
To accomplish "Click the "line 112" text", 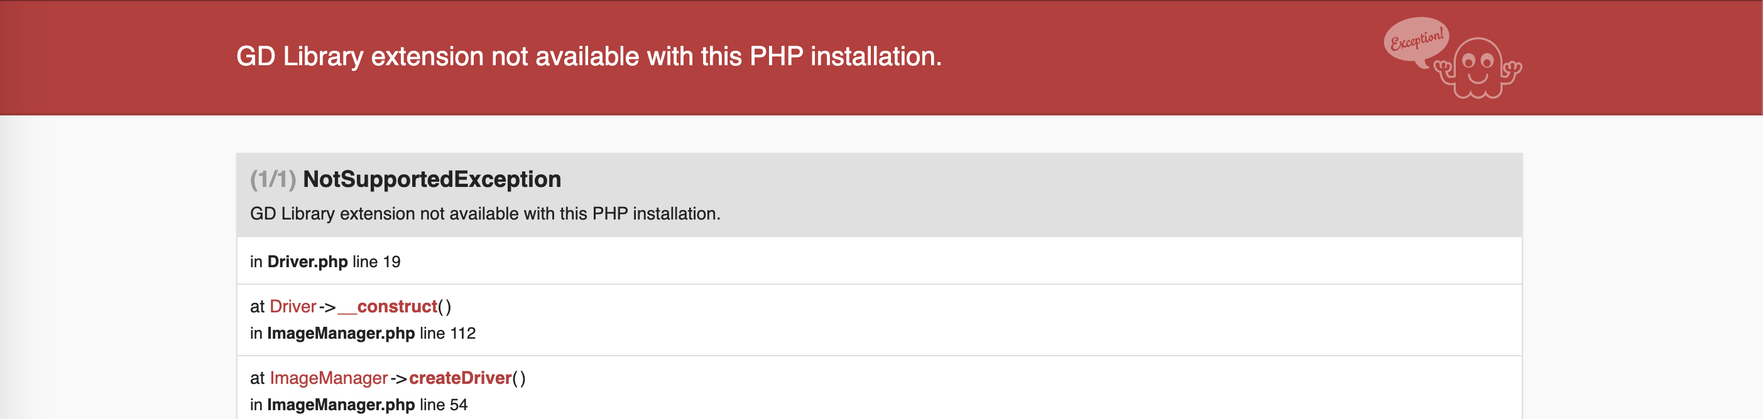I will click(447, 333).
